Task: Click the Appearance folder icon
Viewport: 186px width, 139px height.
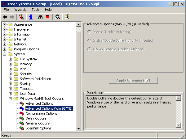Action: 10,24
